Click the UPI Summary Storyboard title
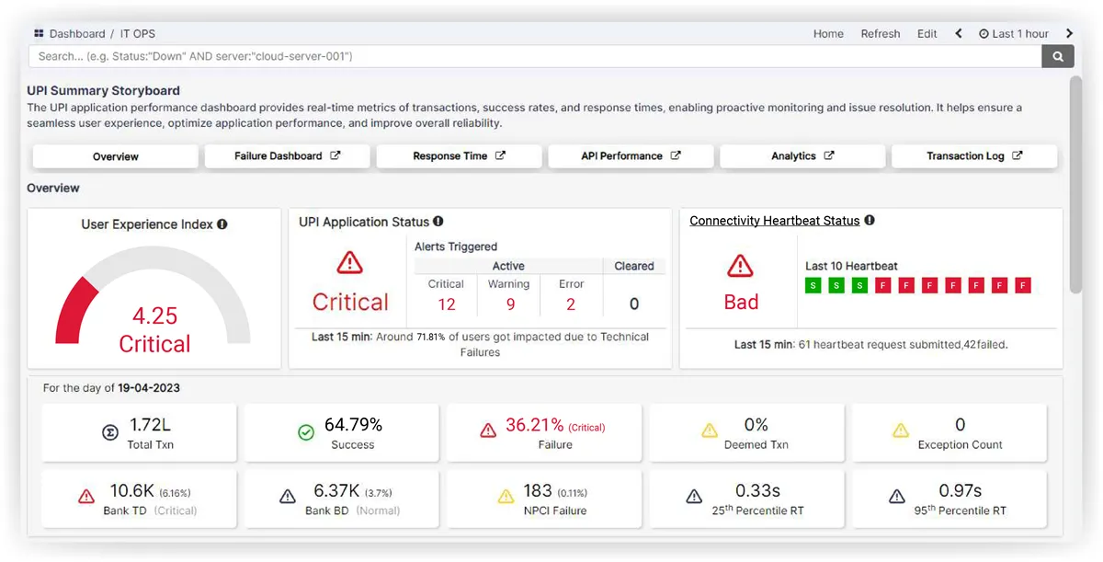The image size is (1103, 562). [103, 91]
